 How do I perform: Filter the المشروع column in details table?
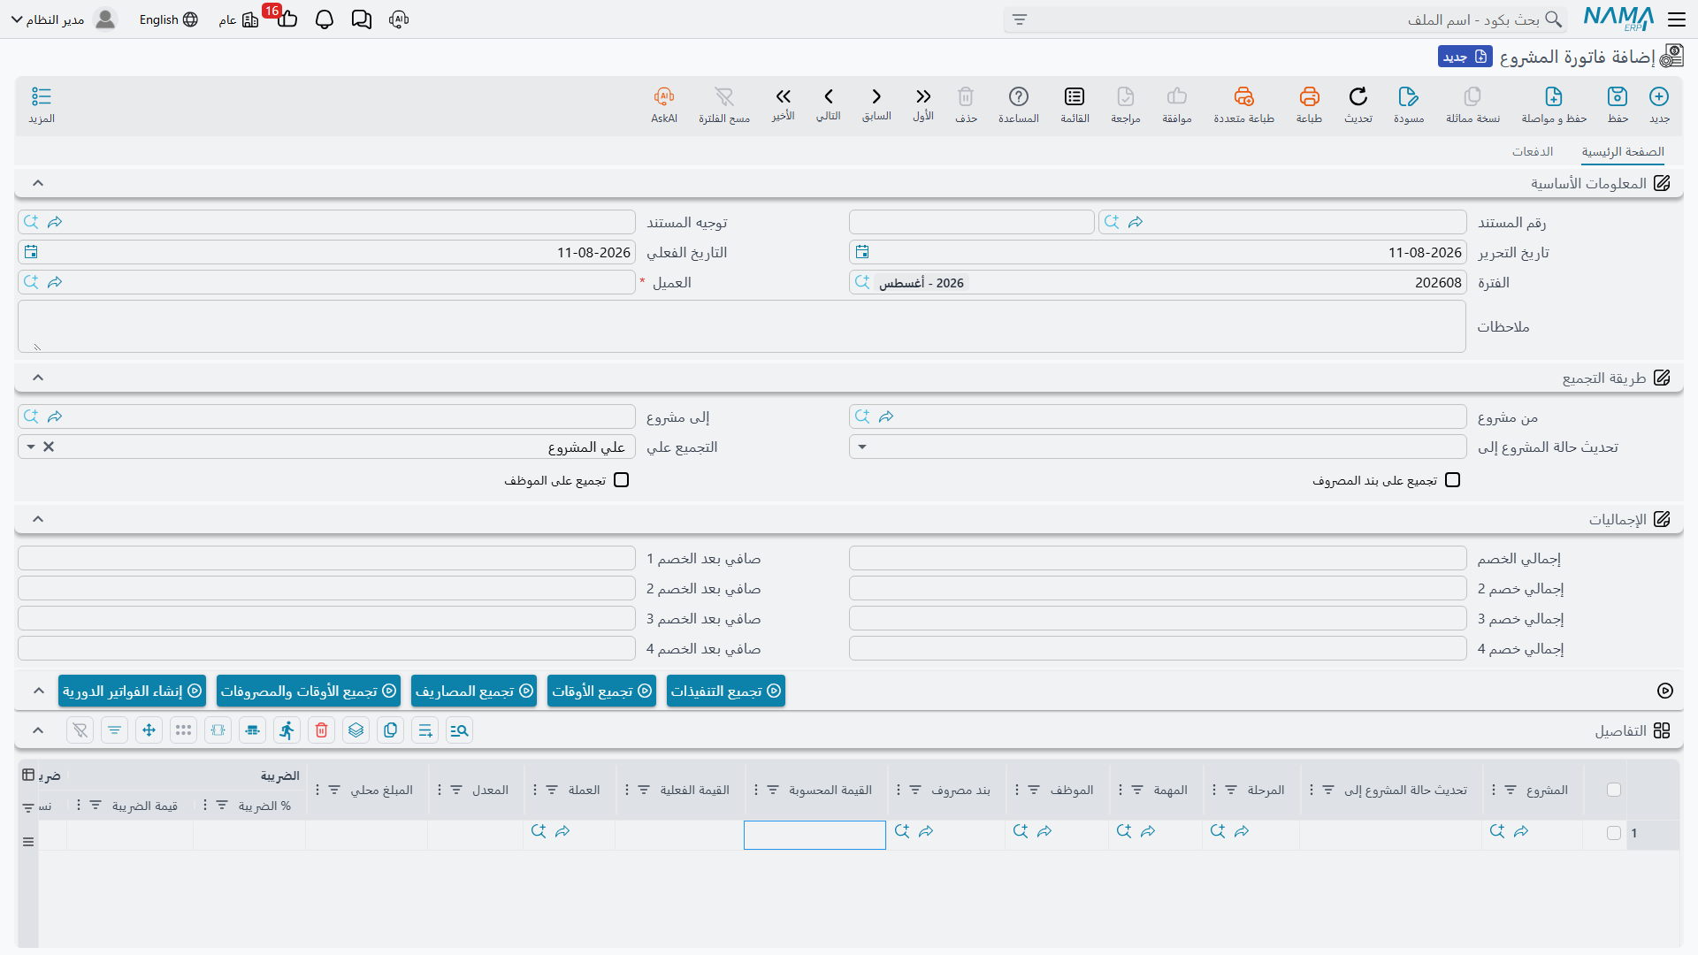1511,790
